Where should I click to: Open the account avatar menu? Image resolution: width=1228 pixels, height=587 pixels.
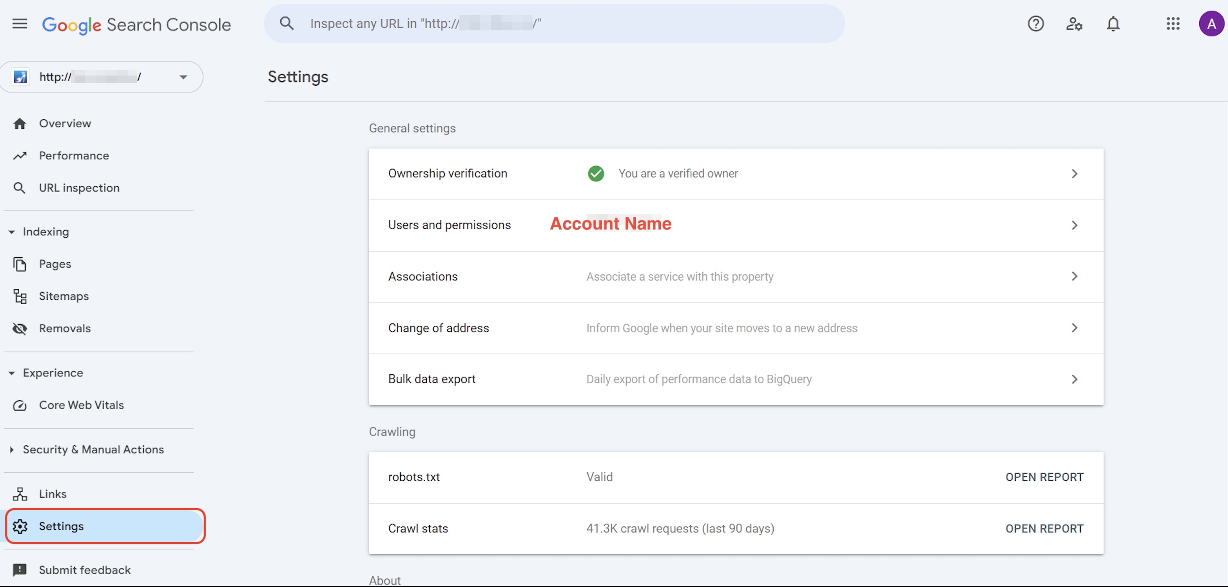[x=1211, y=23]
